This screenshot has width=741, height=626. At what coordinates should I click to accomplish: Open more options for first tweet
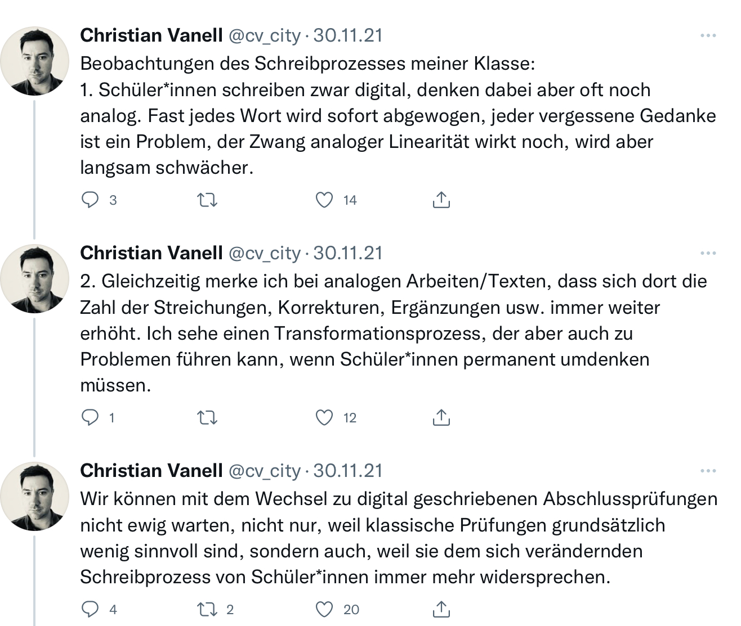pos(708,35)
